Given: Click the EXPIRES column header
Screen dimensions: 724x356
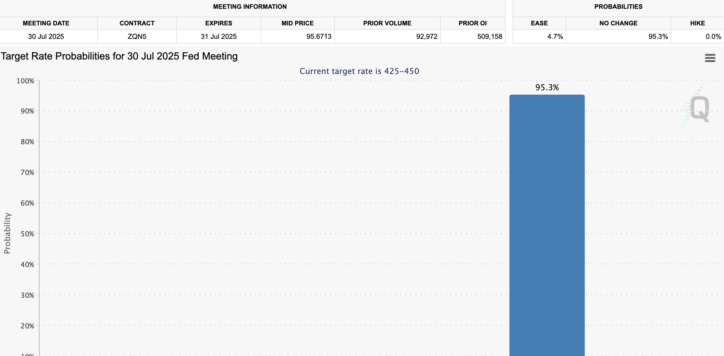Looking at the screenshot, I should click(219, 23).
